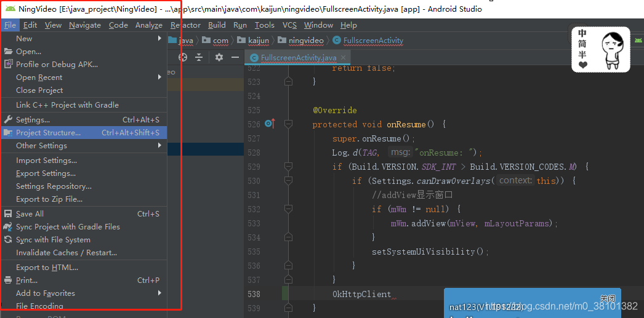Close the File menu via File header
This screenshot has height=318, width=644.
(x=10, y=25)
